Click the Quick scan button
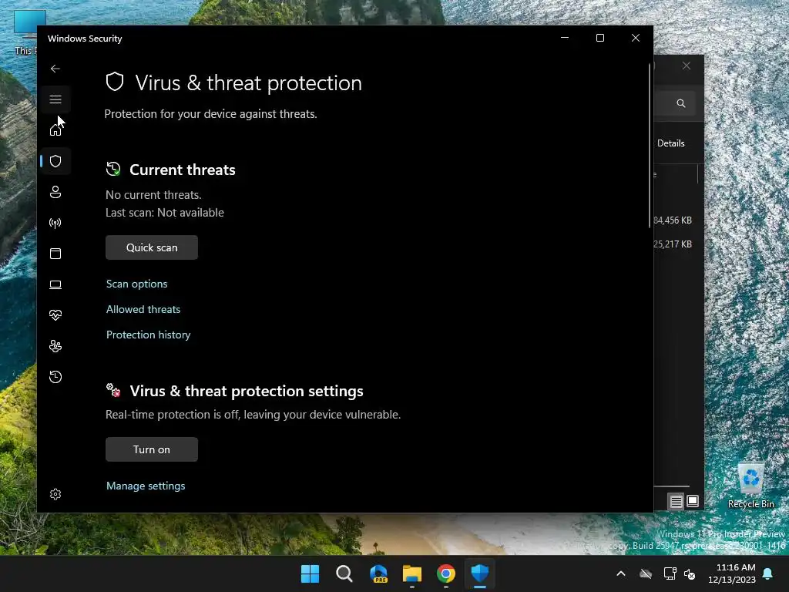The width and height of the screenshot is (789, 592). (152, 247)
